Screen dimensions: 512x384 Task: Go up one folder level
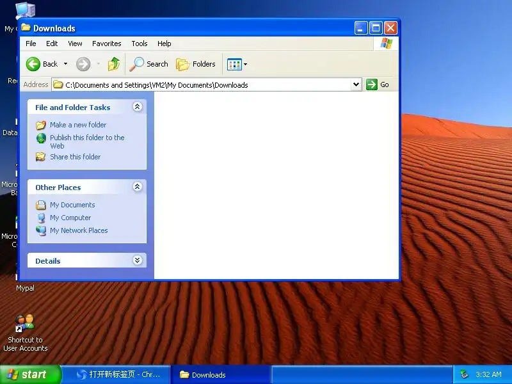(114, 64)
